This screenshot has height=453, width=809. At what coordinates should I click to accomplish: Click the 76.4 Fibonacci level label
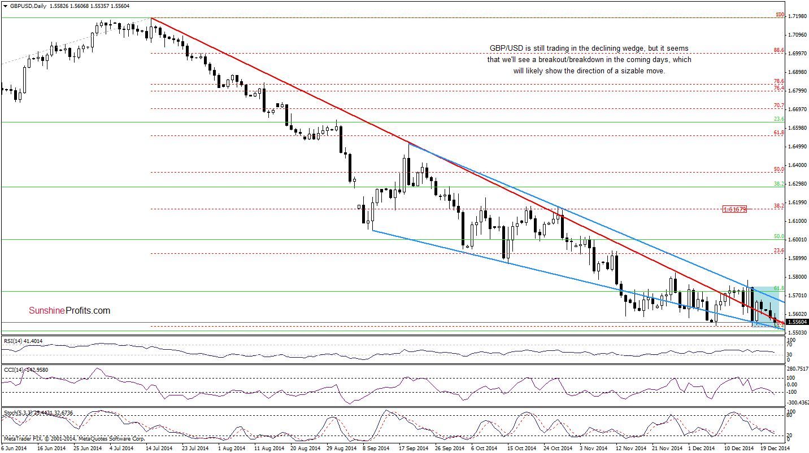pyautogui.click(x=778, y=88)
